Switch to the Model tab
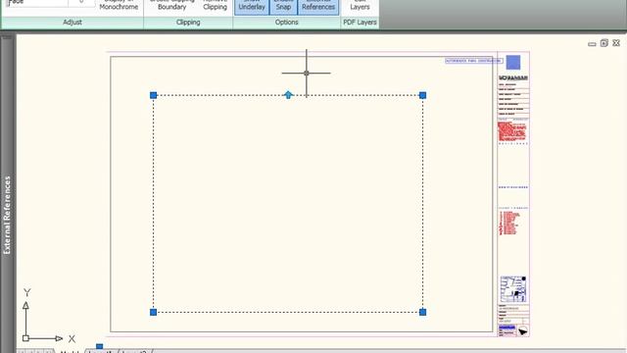Image resolution: width=627 pixels, height=353 pixels. tap(70, 351)
